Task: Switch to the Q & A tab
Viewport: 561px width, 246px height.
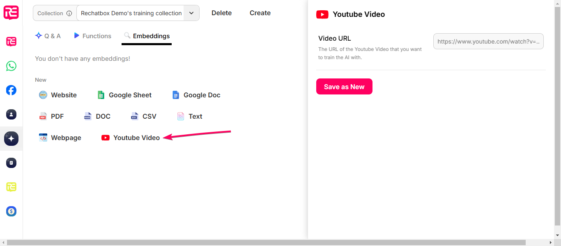Action: tap(48, 36)
